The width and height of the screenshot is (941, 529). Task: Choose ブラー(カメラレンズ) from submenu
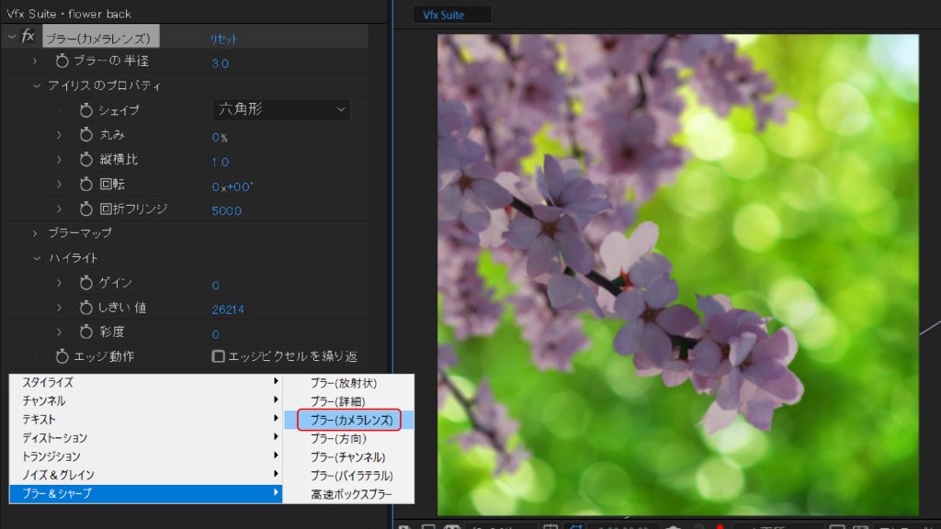[x=348, y=420]
